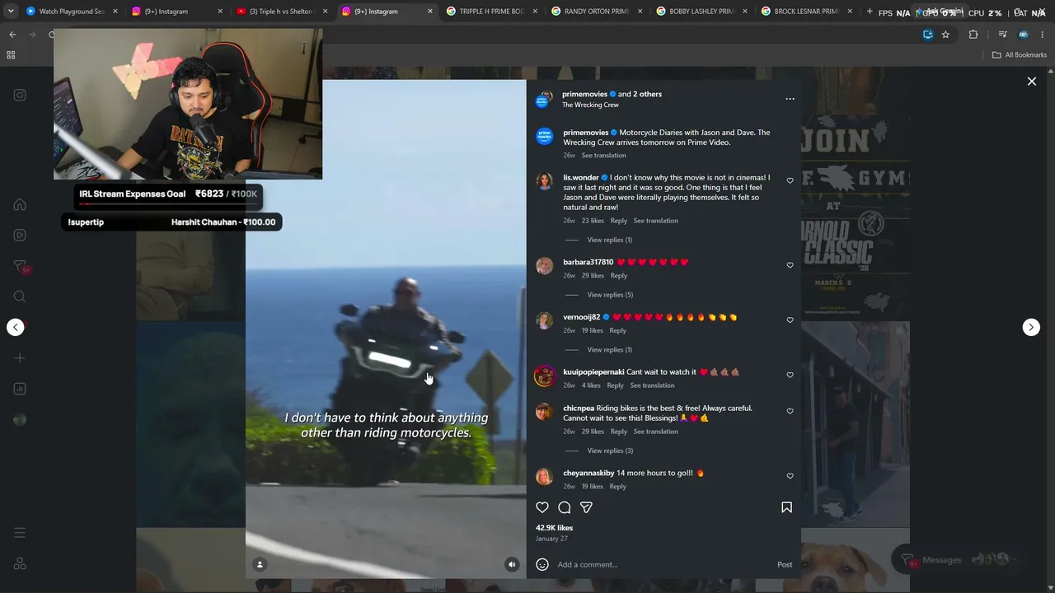Like chicnpea's comment
This screenshot has width=1055, height=593.
tap(790, 411)
